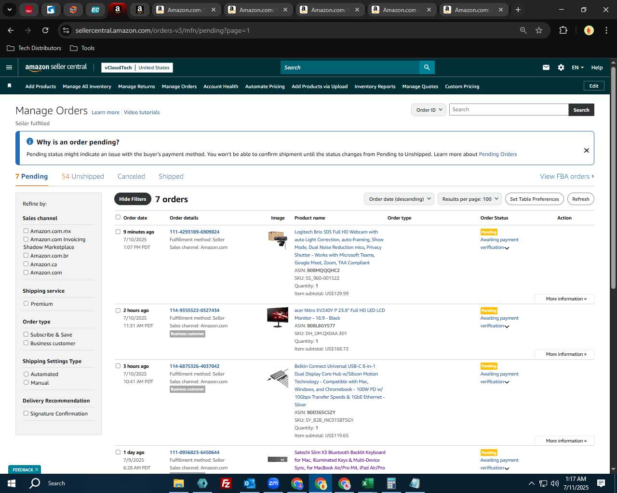Screen dimensions: 617x493
Task: Click the Hide Filters button
Action: point(133,199)
